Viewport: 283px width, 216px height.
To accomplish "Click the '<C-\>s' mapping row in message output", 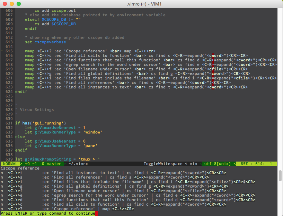I will [105, 178].
